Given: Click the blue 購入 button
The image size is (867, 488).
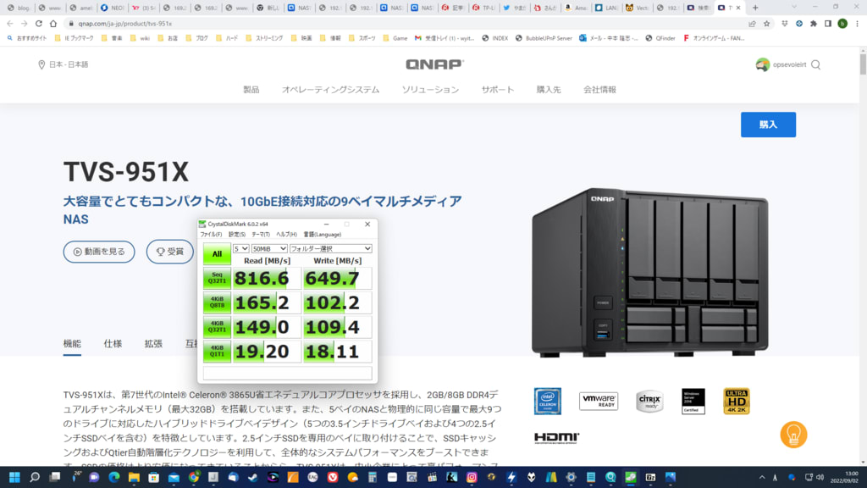Looking at the screenshot, I should click(x=768, y=125).
